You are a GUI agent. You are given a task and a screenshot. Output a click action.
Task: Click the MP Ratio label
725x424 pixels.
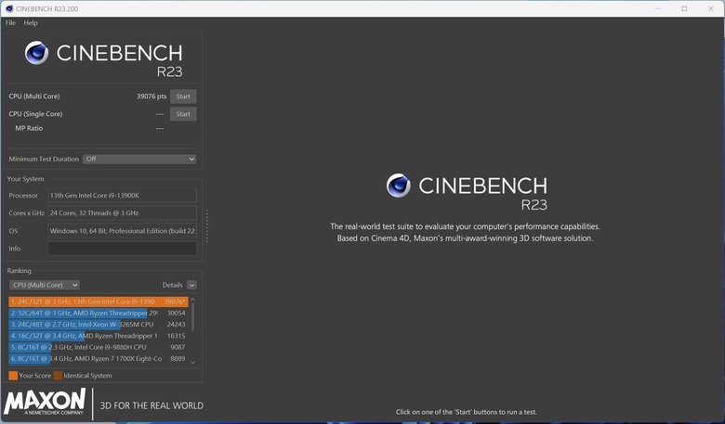29,128
